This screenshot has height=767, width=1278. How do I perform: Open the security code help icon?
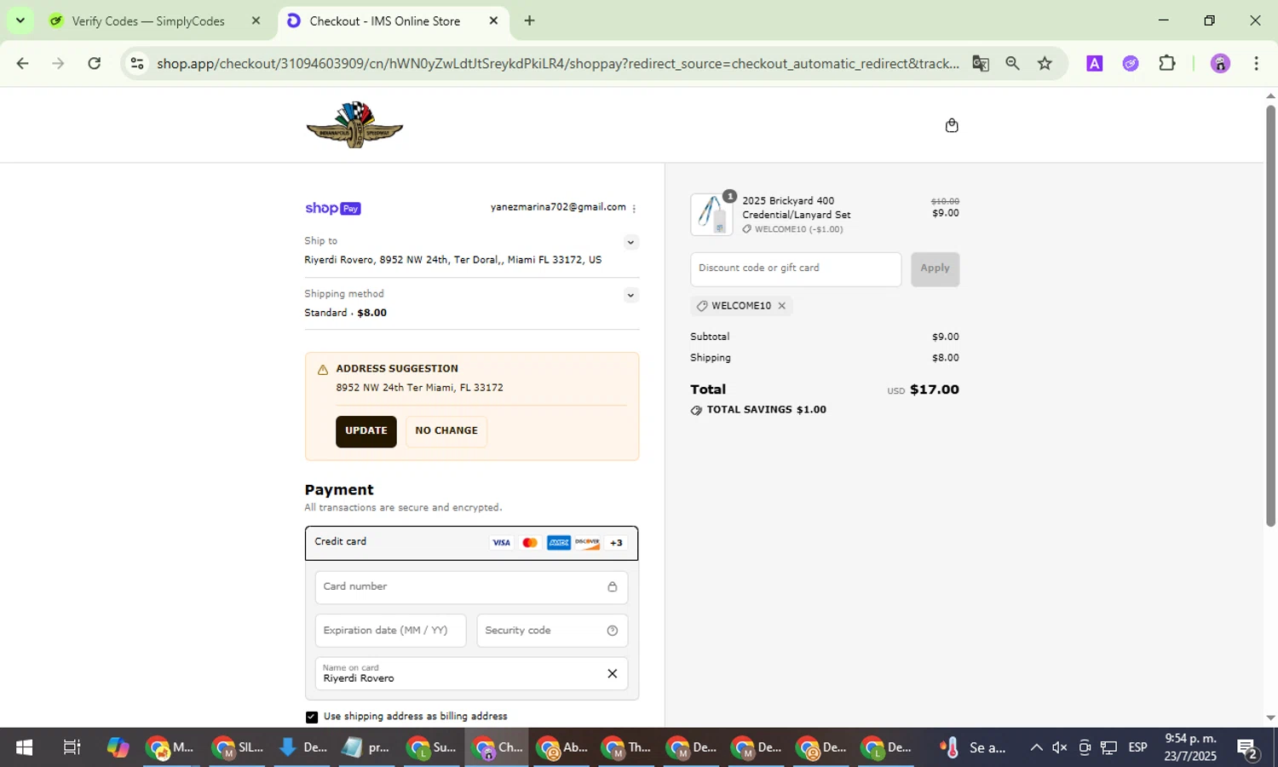click(612, 631)
